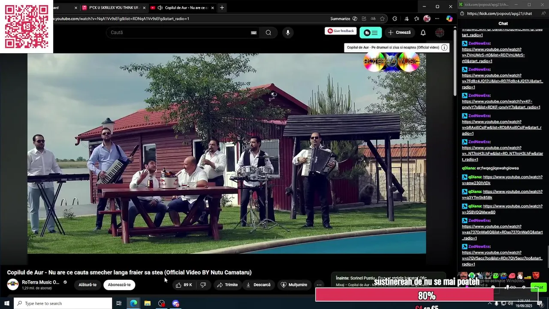Dislike the video with thumbs-down

[x=203, y=285]
